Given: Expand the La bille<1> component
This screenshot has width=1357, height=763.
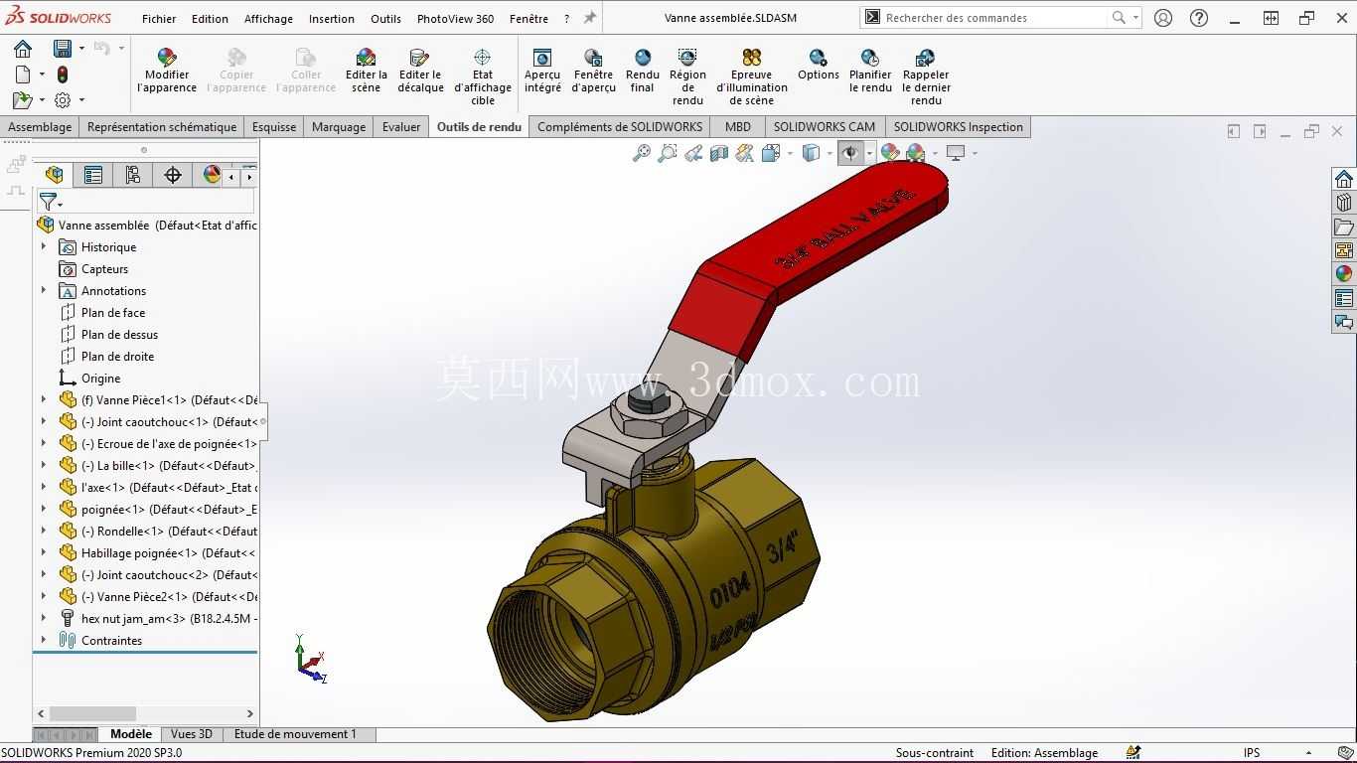Looking at the screenshot, I should [44, 466].
